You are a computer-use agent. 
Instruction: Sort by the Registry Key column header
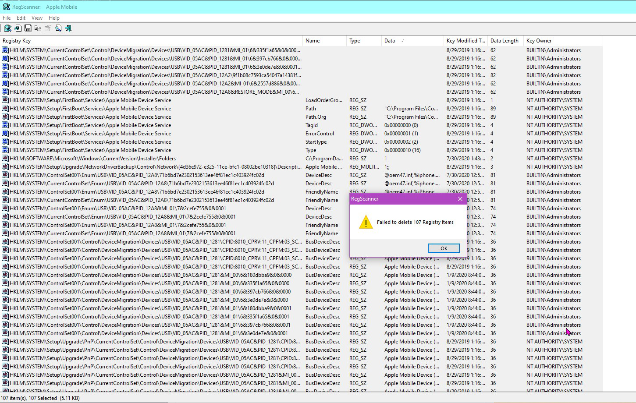pos(151,41)
